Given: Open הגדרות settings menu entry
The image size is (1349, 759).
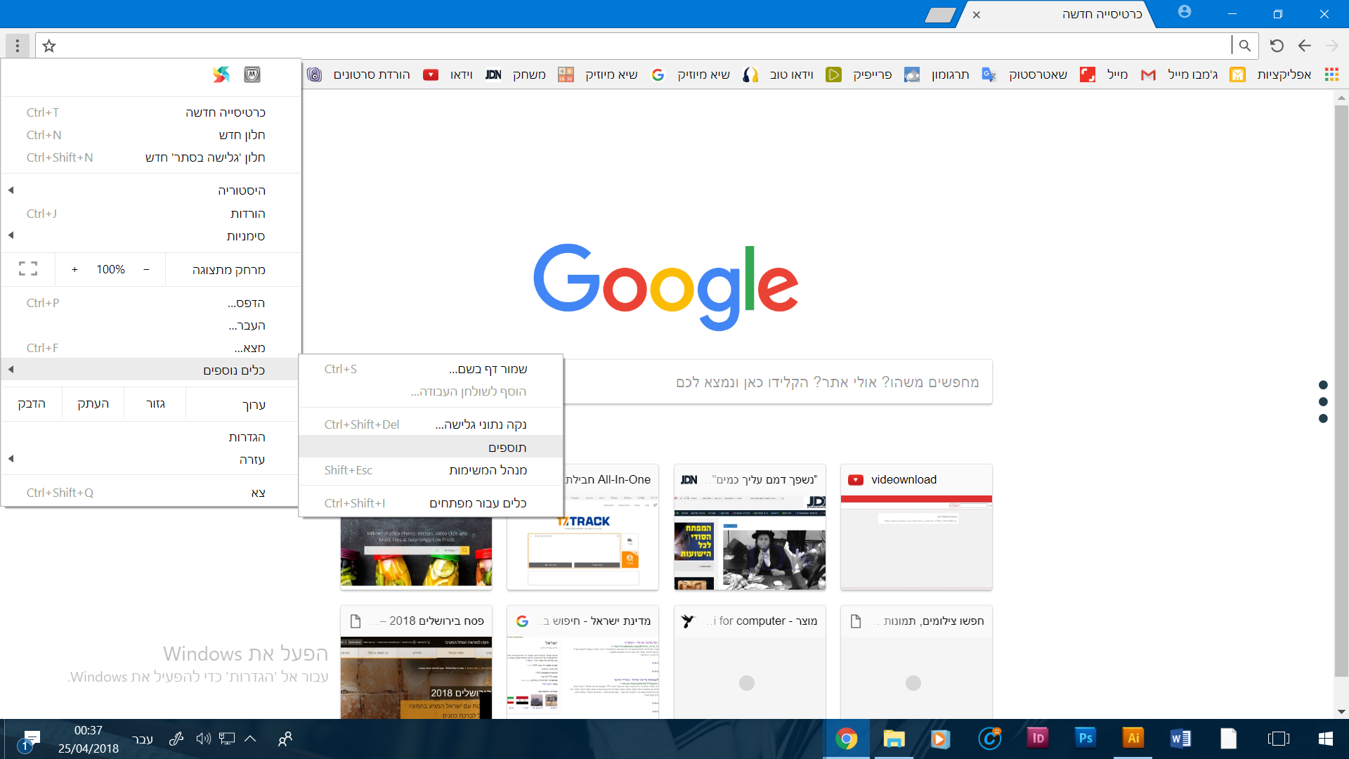Looking at the screenshot, I should (x=246, y=437).
